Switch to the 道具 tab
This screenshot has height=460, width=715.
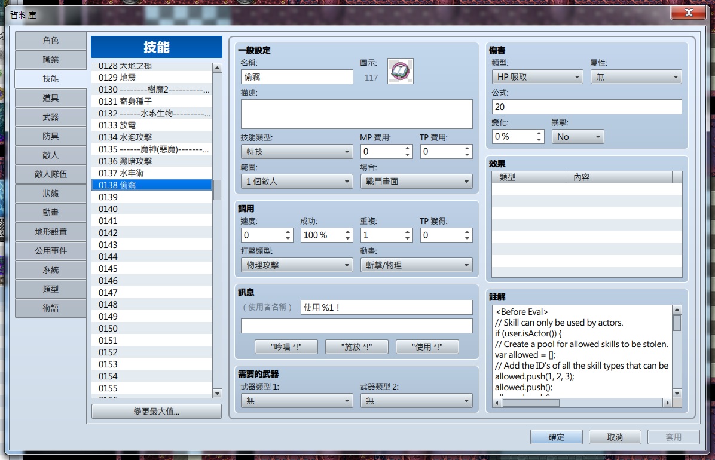[x=51, y=98]
